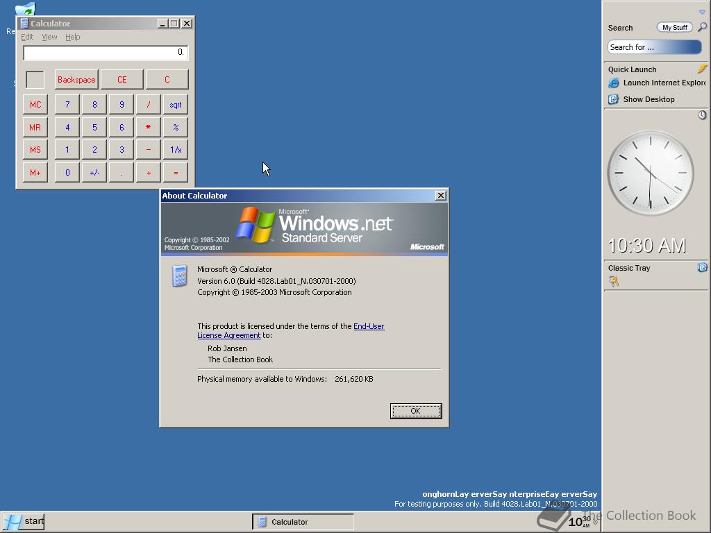Click the +/- sign change key
Image resolution: width=711 pixels, height=533 pixels.
[x=94, y=172]
